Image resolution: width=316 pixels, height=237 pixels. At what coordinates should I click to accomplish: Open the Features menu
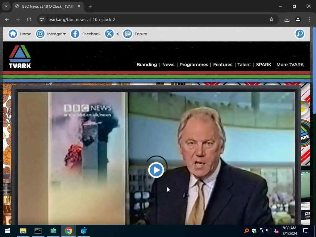click(x=223, y=64)
